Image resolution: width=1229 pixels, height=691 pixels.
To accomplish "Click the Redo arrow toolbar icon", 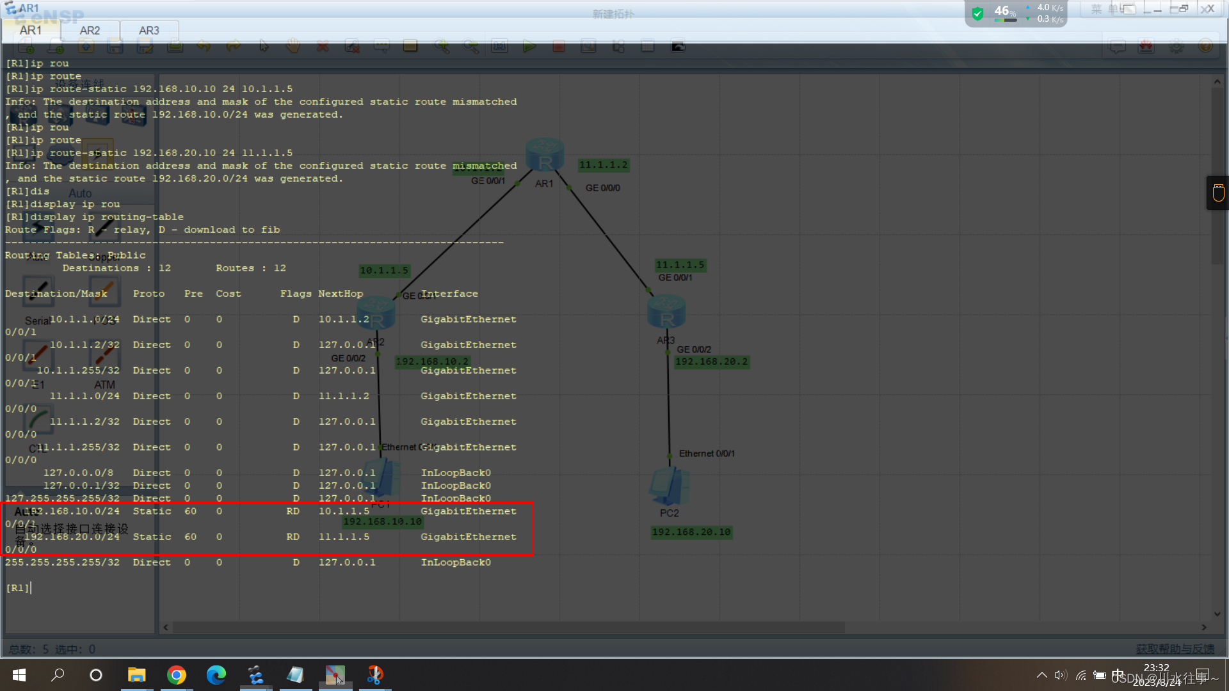I will click(233, 46).
